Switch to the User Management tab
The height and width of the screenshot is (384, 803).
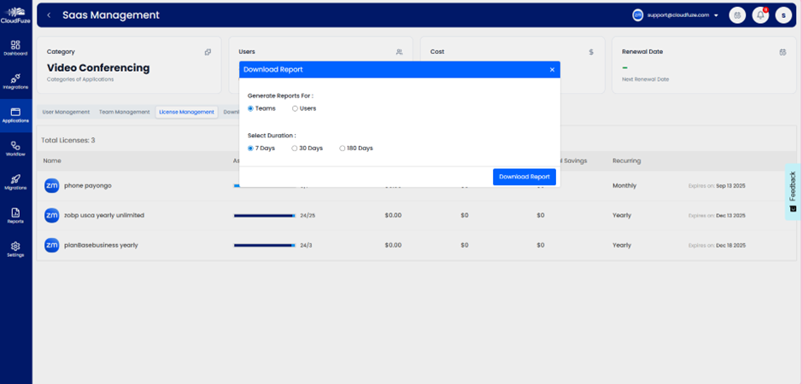[x=66, y=112]
